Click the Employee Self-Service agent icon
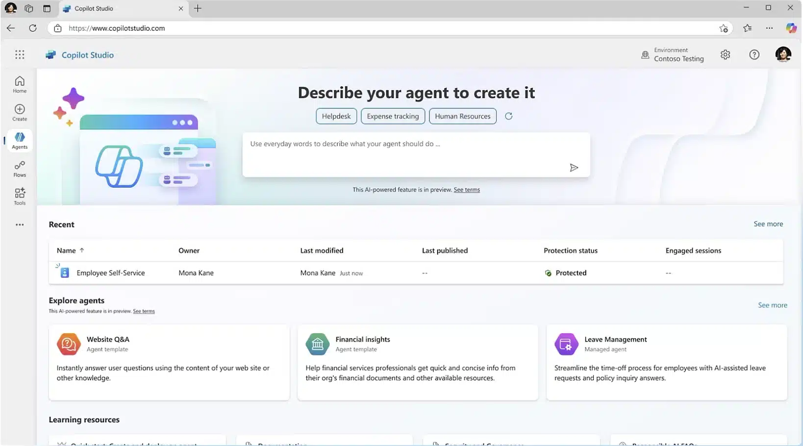Screen dimensions: 803x446 64,273
